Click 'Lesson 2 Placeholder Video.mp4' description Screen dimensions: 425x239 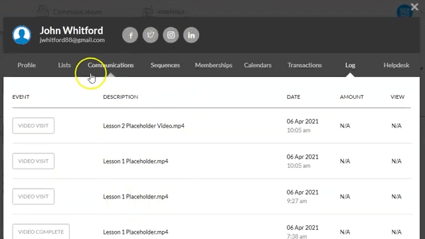[x=143, y=125]
